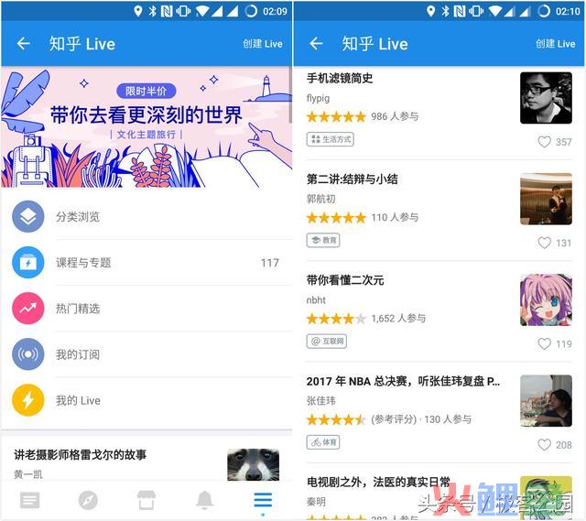Select the 互联网 category tag
The width and height of the screenshot is (586, 521).
(327, 342)
